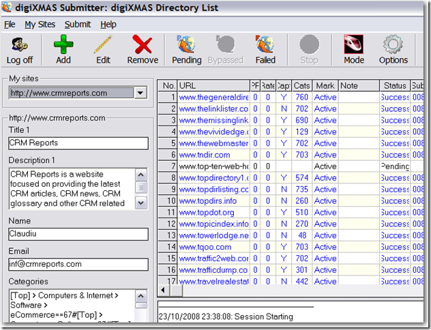Open the My Sites menu
431x330 pixels.
click(x=40, y=25)
